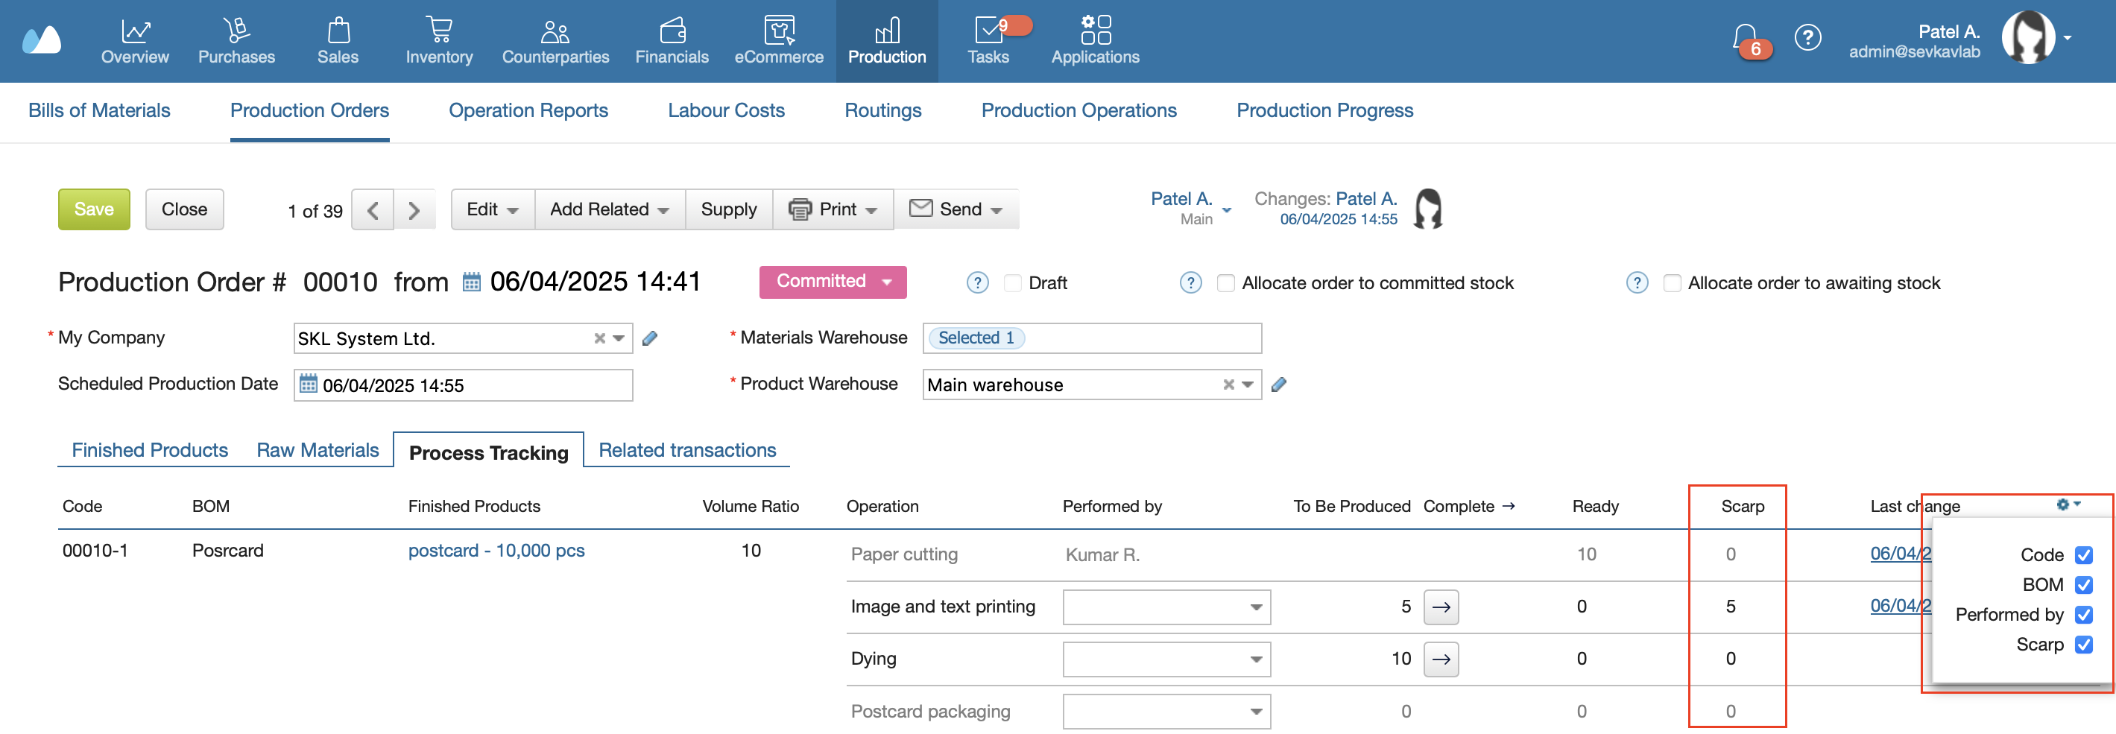Image resolution: width=2116 pixels, height=734 pixels.
Task: Switch to Operation Reports tab
Action: [528, 111]
